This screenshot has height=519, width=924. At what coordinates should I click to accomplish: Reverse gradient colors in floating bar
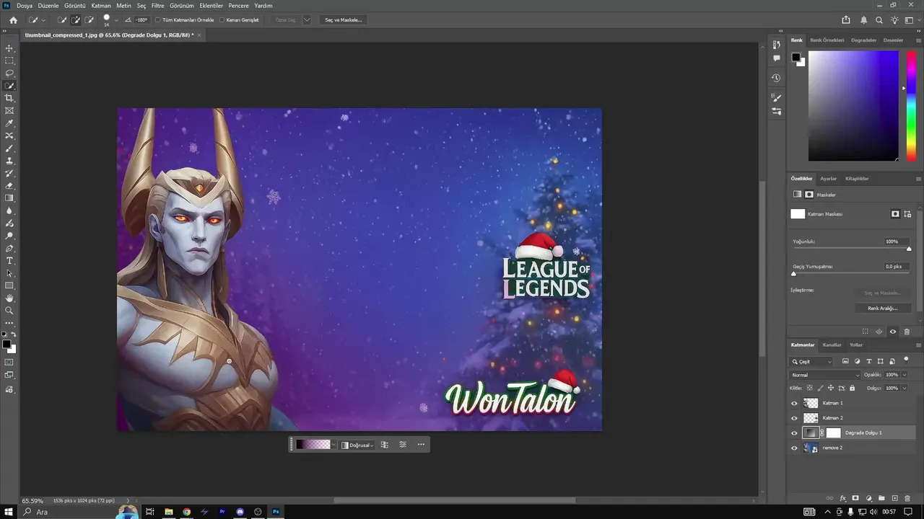385,445
